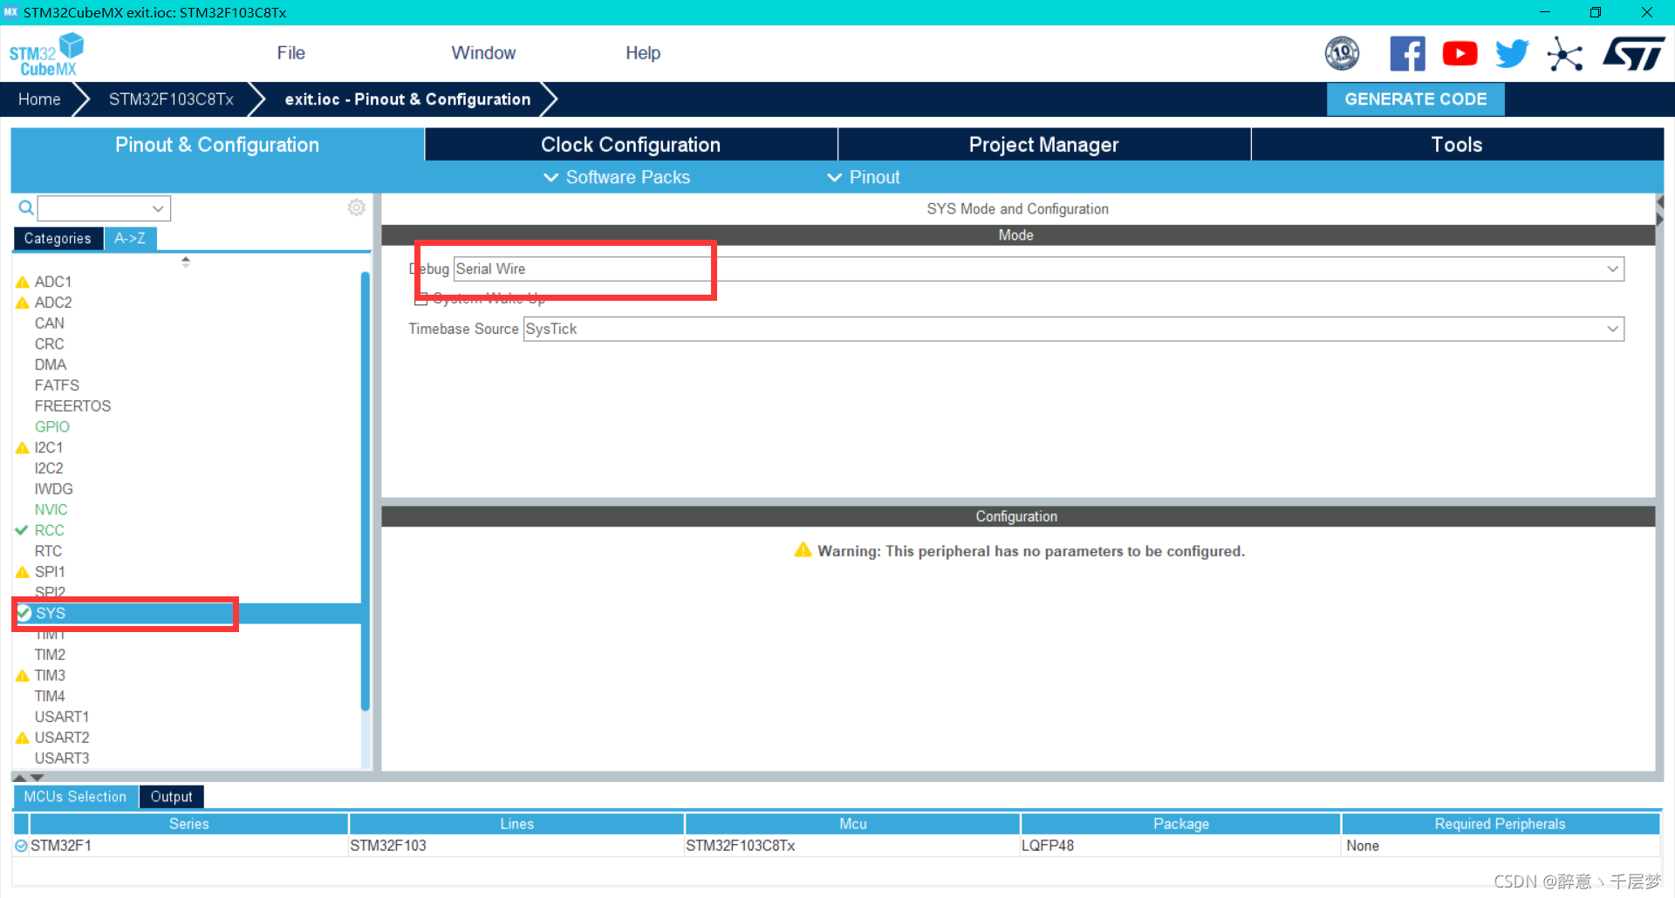1675x898 pixels.
Task: Select USART3 peripheral
Action: 62,759
